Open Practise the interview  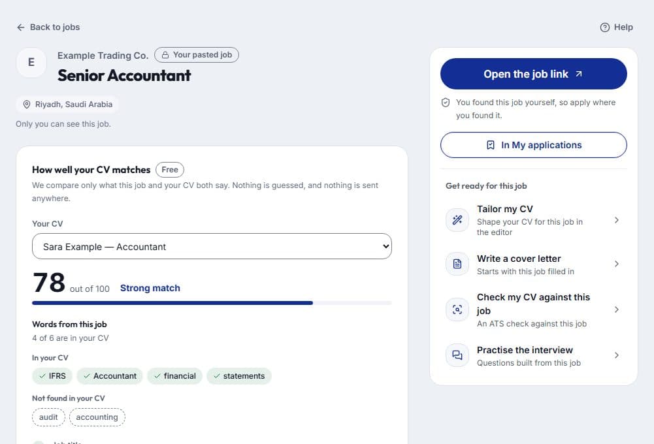pyautogui.click(x=534, y=356)
